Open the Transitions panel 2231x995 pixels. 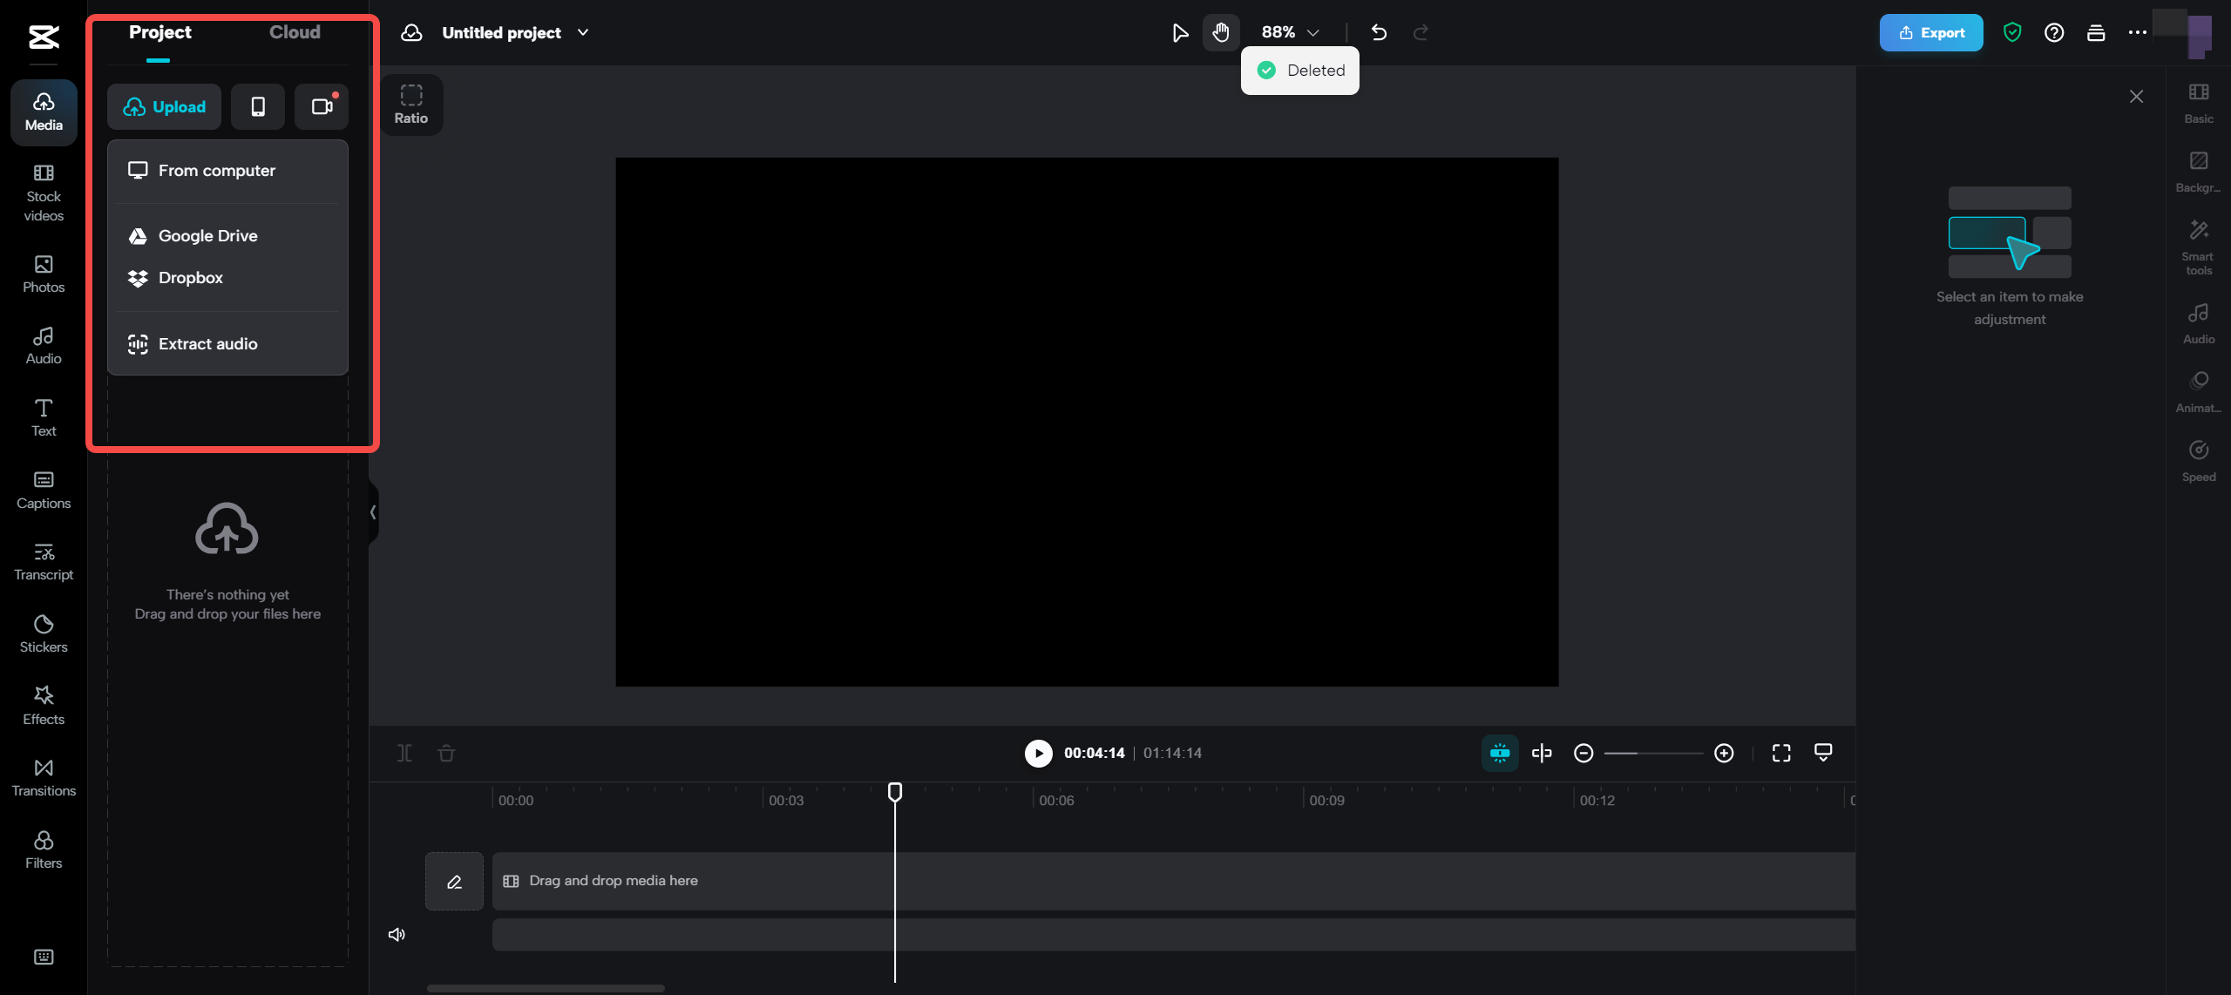point(44,777)
